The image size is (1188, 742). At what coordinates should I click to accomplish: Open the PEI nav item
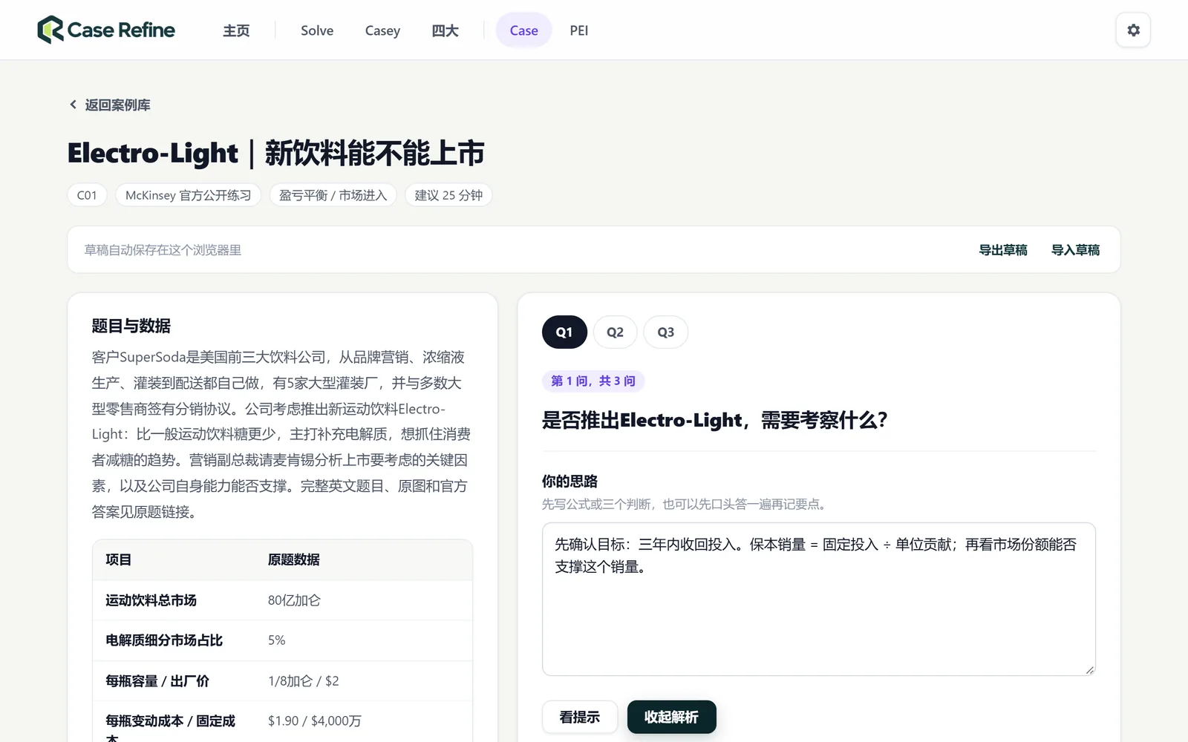[579, 30]
